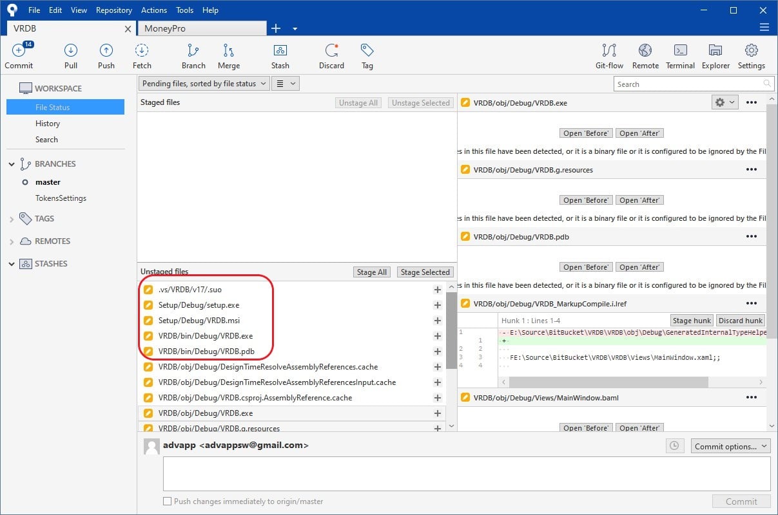The image size is (778, 515).
Task: Click Open 'After' for VRDB.pdb
Action: point(639,267)
